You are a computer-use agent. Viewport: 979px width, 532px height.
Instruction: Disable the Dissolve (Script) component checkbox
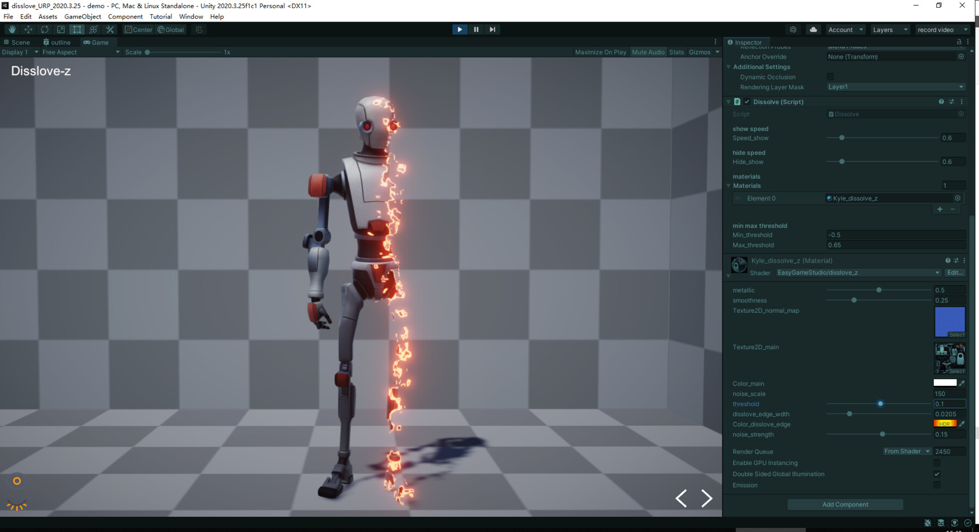pyautogui.click(x=747, y=102)
